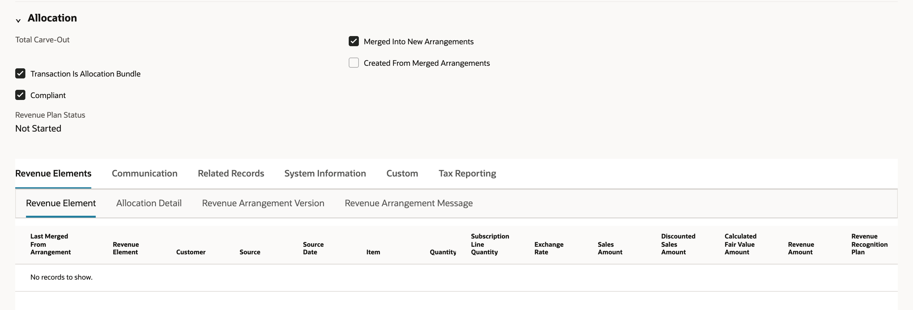Uncheck Transaction Is Allocation Bundle
This screenshot has height=310, width=913.
click(20, 73)
